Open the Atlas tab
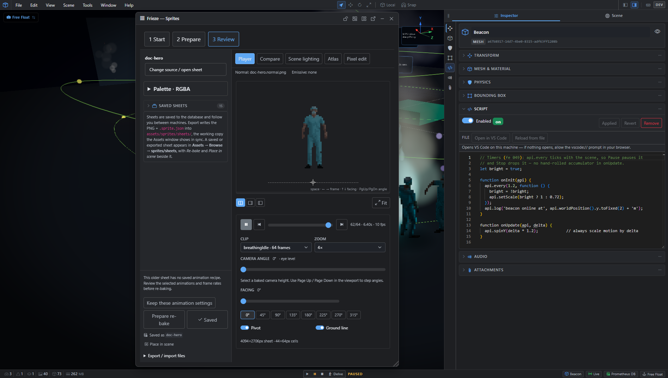668x378 pixels. point(333,59)
